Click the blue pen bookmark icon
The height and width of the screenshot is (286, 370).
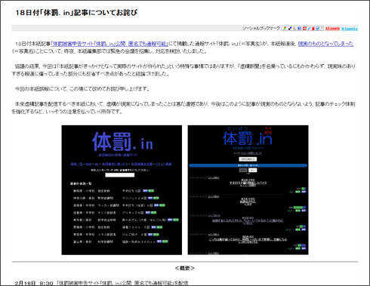click(309, 29)
